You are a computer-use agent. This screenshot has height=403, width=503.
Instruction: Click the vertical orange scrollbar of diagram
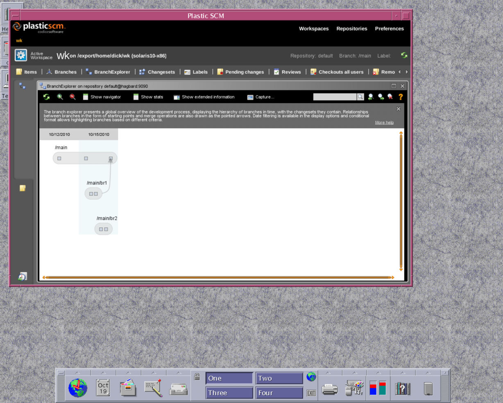pos(401,201)
